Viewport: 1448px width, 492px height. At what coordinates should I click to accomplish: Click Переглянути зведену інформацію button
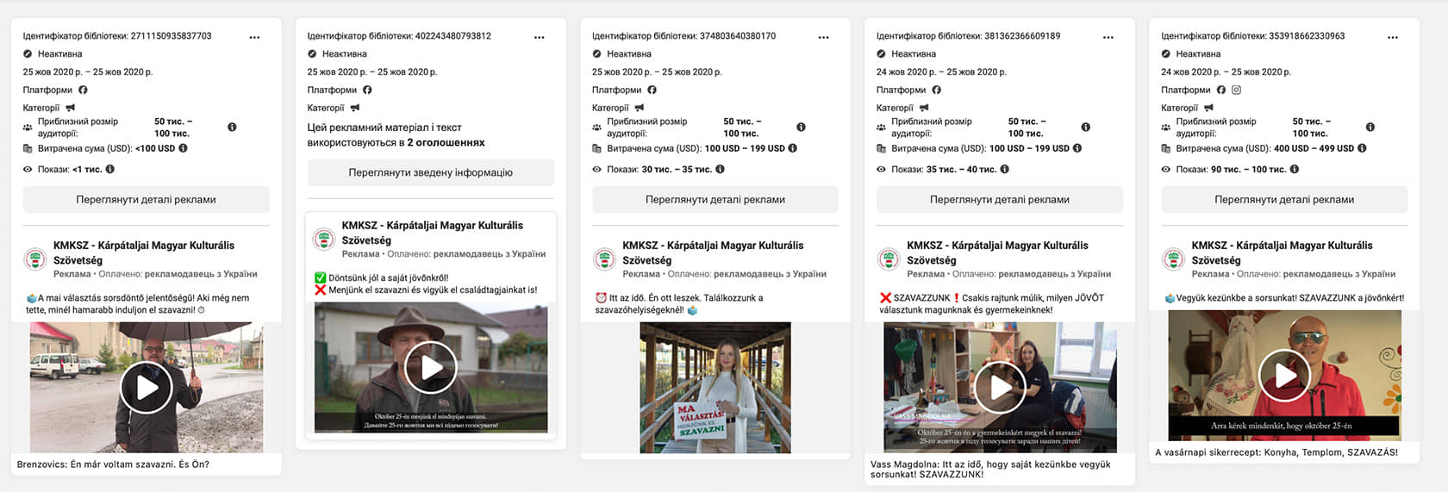pyautogui.click(x=430, y=172)
